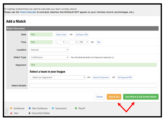Open the hour dropdown for Time

(x=60, y=42)
